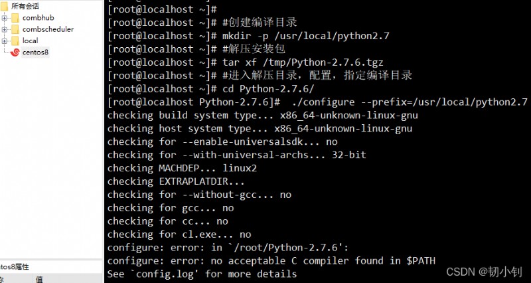
Task: Click the combscheduler folder icon
Action: tap(15, 29)
